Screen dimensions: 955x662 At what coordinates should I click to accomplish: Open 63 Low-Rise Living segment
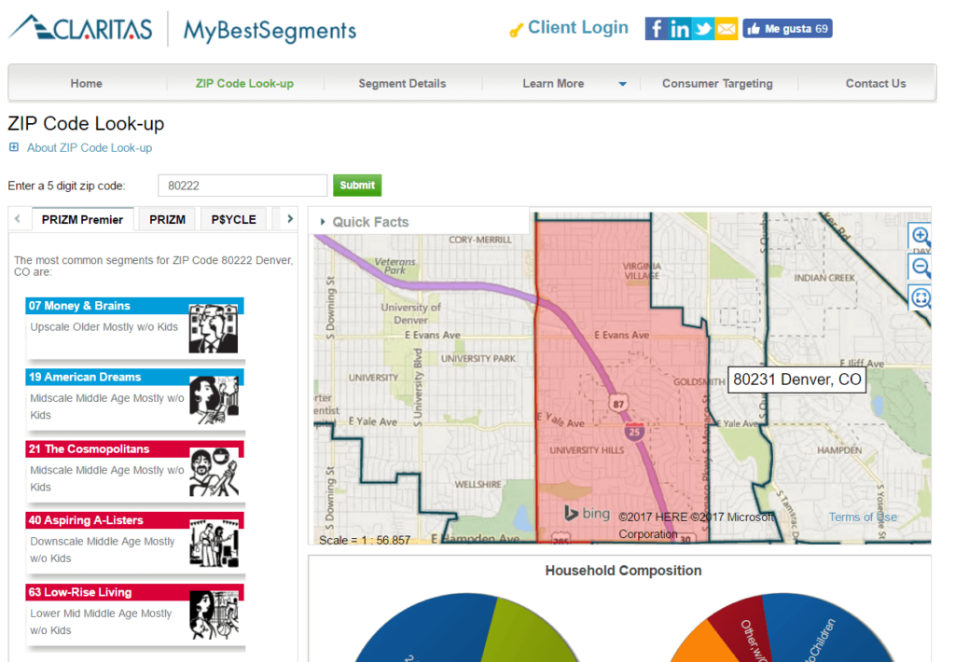80,592
